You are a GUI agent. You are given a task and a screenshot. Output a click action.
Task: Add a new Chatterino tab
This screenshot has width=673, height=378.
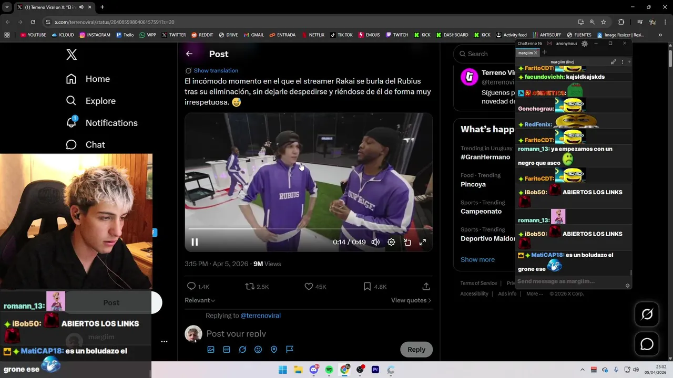tap(545, 52)
